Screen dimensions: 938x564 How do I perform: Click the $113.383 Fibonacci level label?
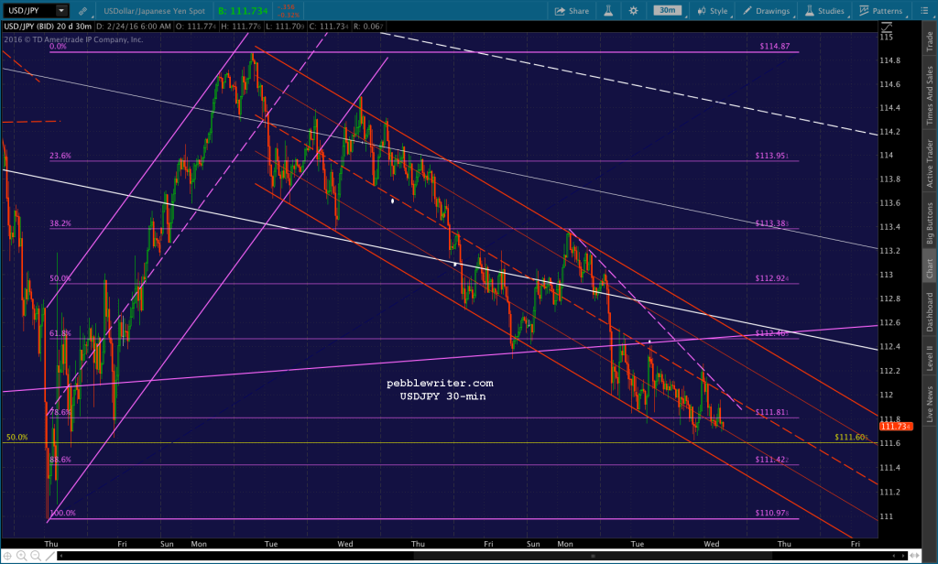point(771,223)
